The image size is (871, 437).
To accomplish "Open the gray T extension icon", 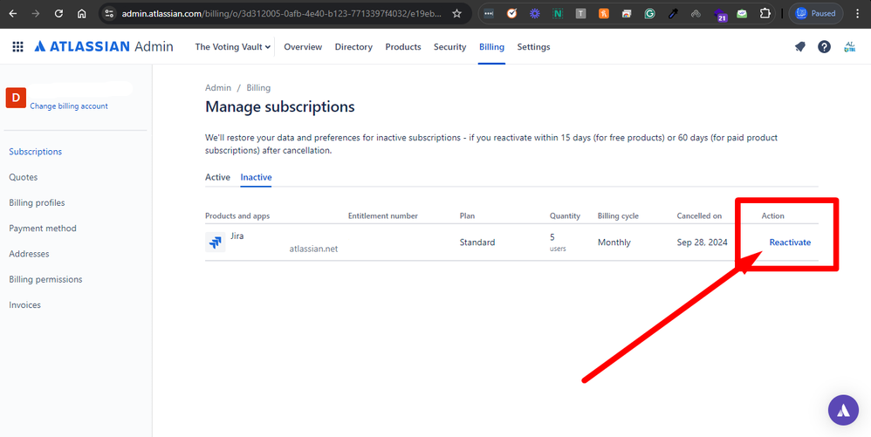I will coord(580,13).
